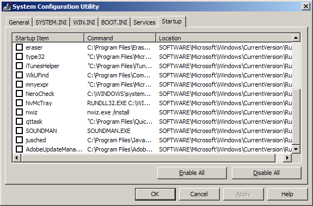Viewport: 313px width, 206px height.
Task: Click the 'C:\WINDOWS\system...' command cell
Action: point(119,94)
